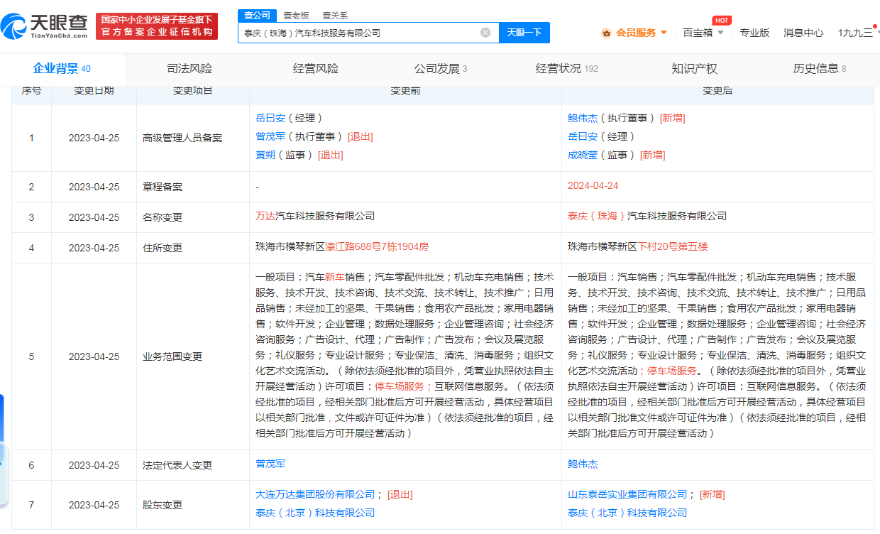Clear the search box with the X icon
The width and height of the screenshot is (880, 534).
coord(485,33)
